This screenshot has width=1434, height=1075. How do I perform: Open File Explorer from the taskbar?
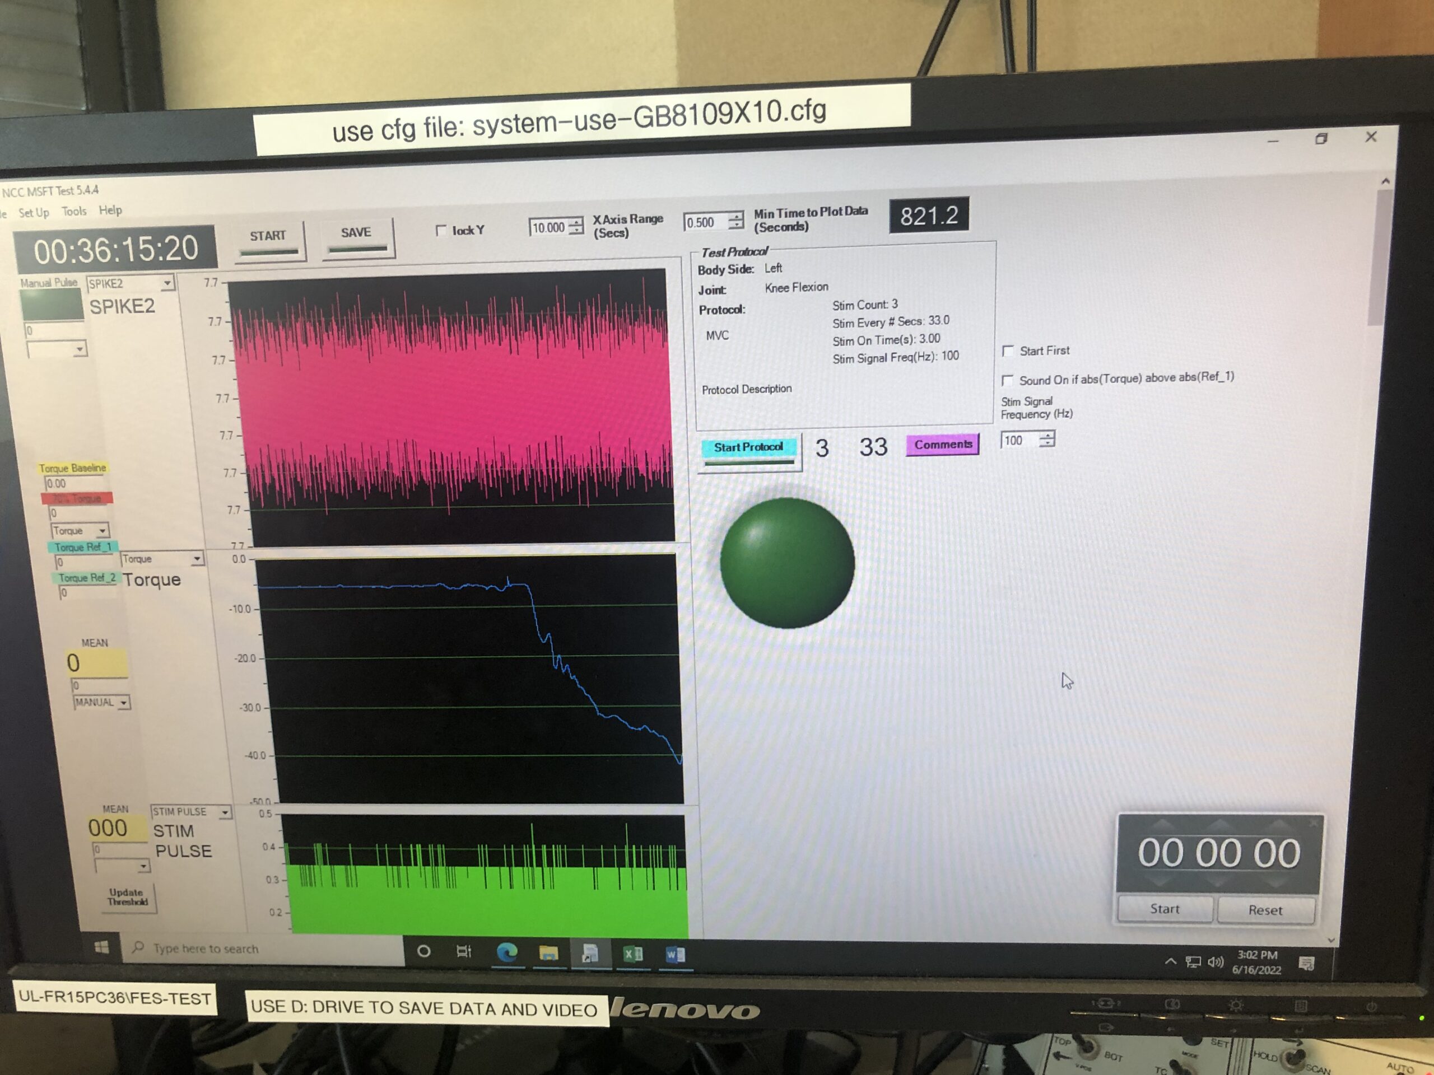(x=548, y=952)
